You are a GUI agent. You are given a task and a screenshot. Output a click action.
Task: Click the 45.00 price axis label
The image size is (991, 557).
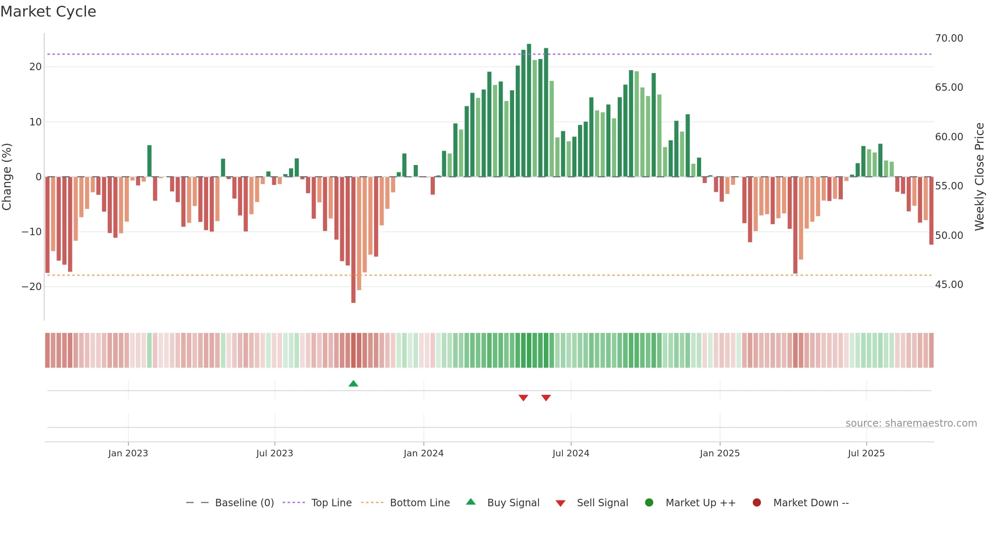[x=949, y=284]
